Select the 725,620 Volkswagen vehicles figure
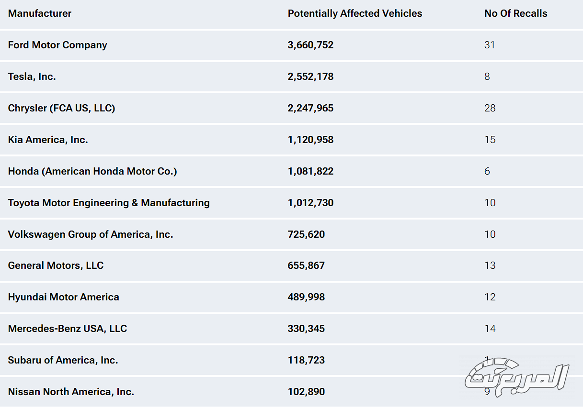This screenshot has height=408, width=583. point(306,234)
